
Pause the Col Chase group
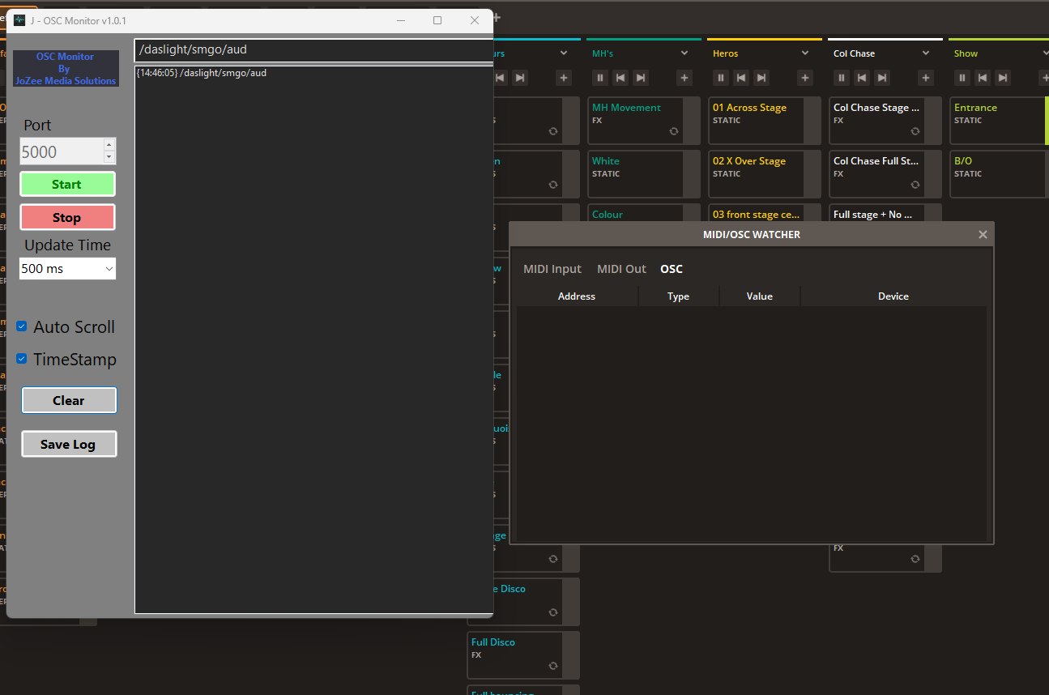842,78
